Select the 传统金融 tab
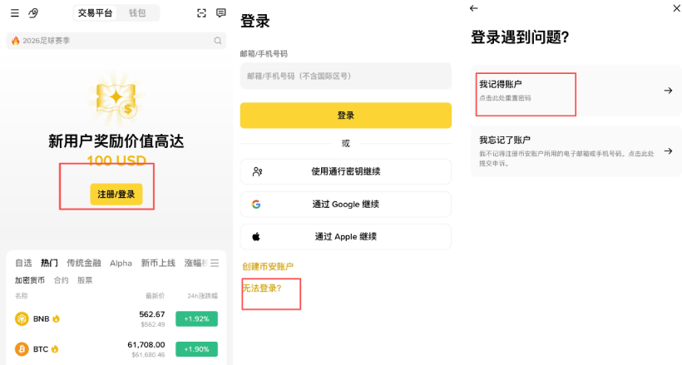Viewport: 682px width, 365px height. (84, 264)
